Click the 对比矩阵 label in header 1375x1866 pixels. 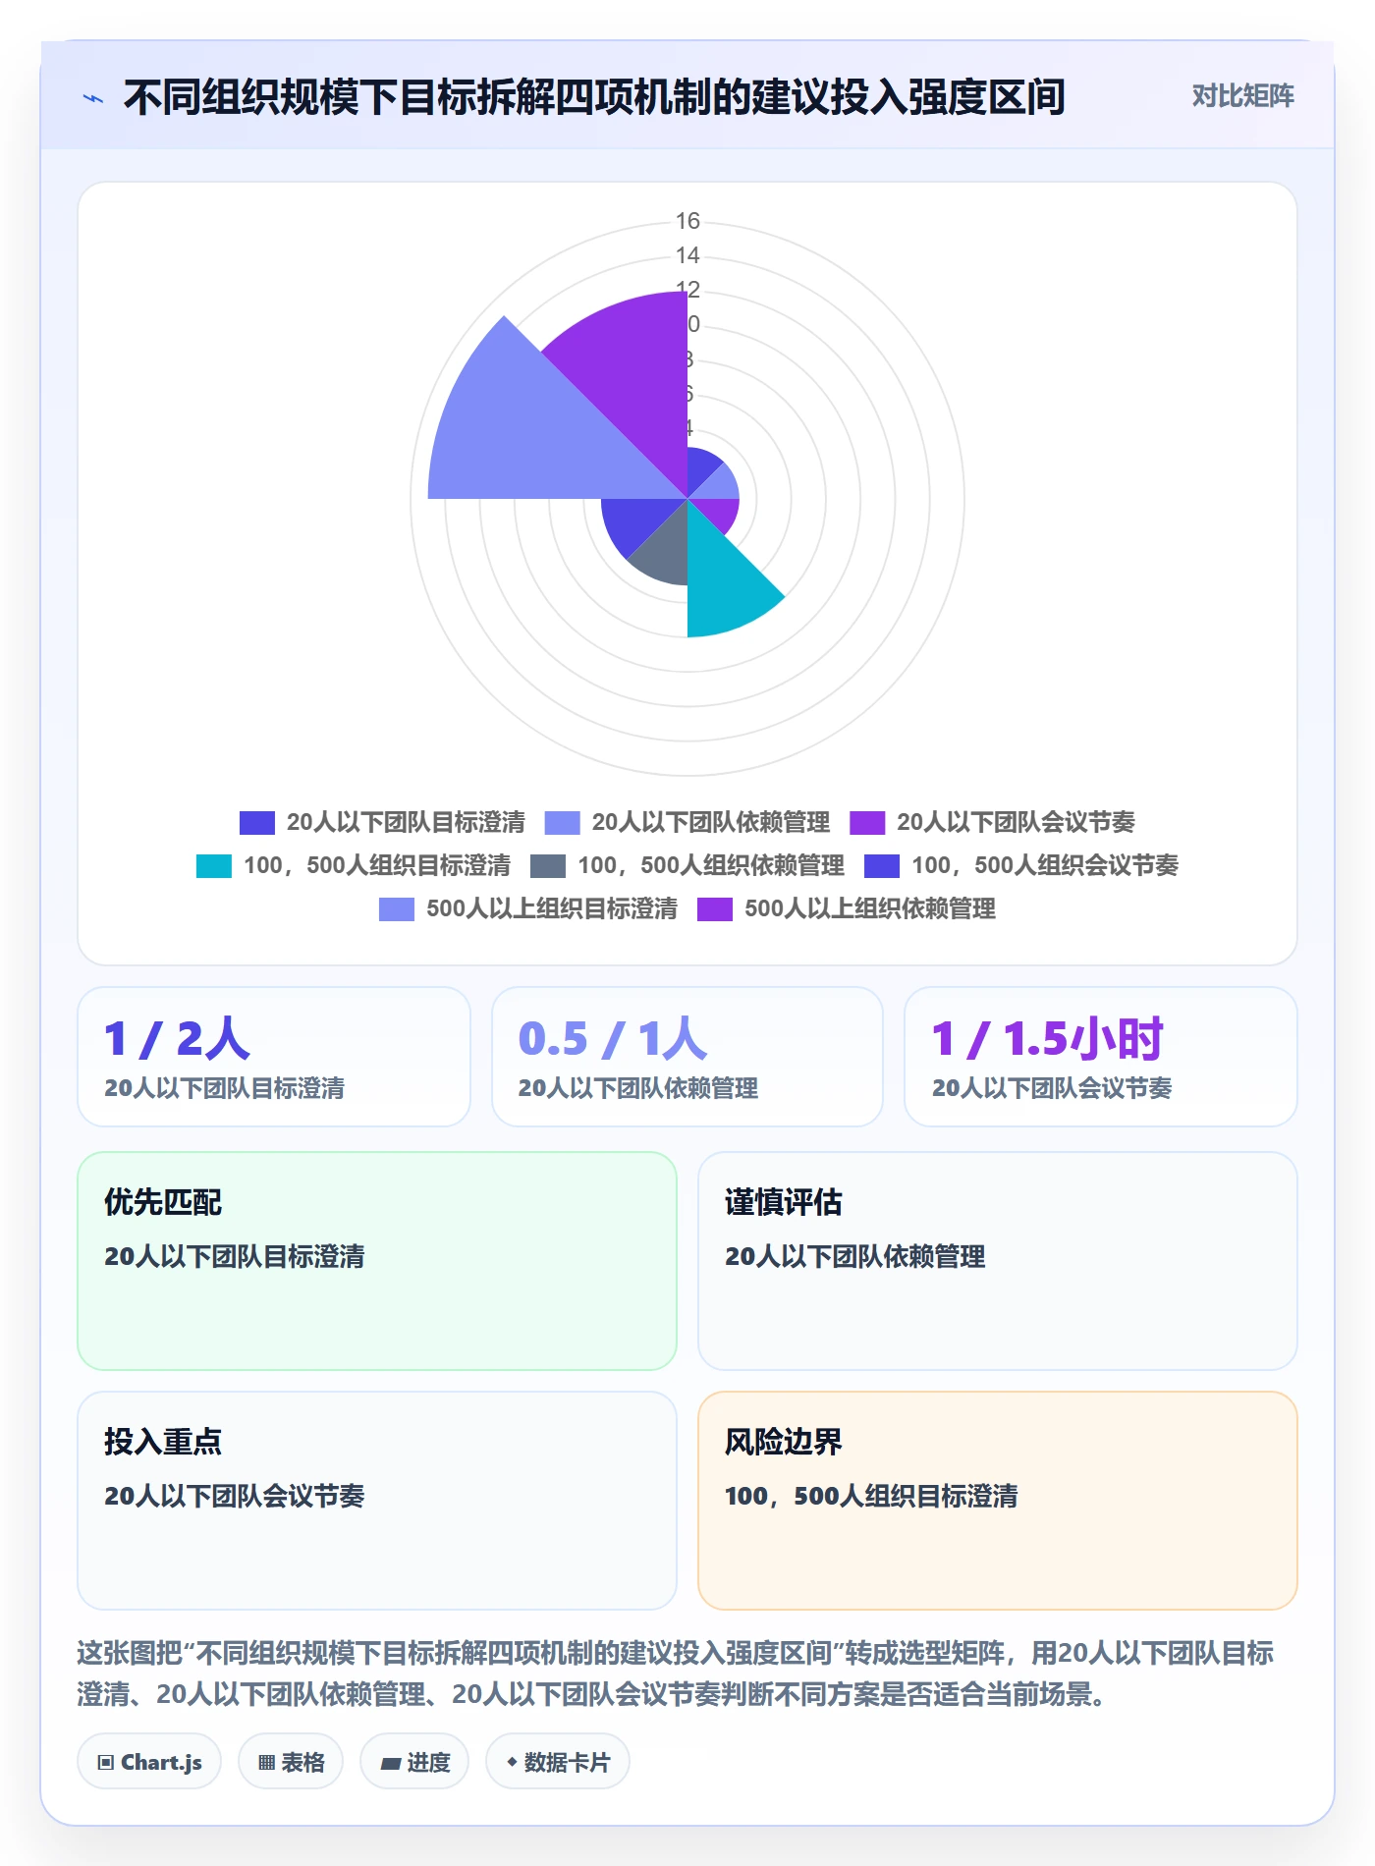click(1242, 96)
